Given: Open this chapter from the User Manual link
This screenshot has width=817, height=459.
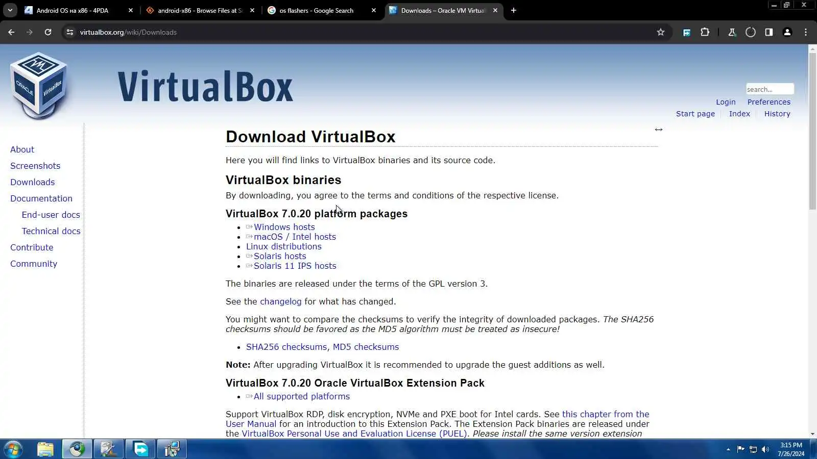Looking at the screenshot, I should [606, 414].
